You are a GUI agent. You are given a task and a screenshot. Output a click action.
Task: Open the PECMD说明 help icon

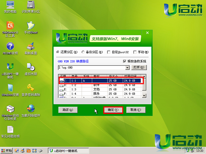pyautogui.click(x=10, y=48)
